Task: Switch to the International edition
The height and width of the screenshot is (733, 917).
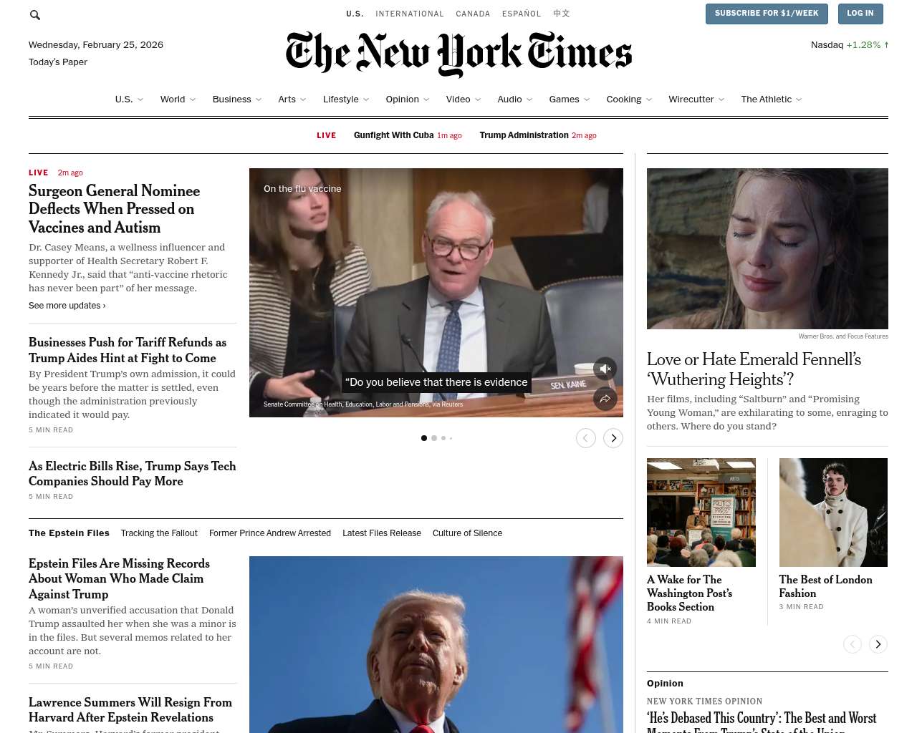Action: pyautogui.click(x=410, y=14)
